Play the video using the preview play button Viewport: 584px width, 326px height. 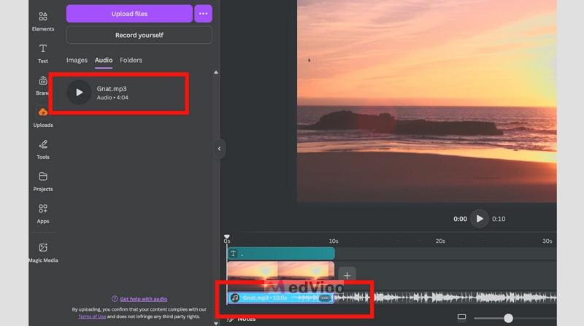tap(480, 219)
